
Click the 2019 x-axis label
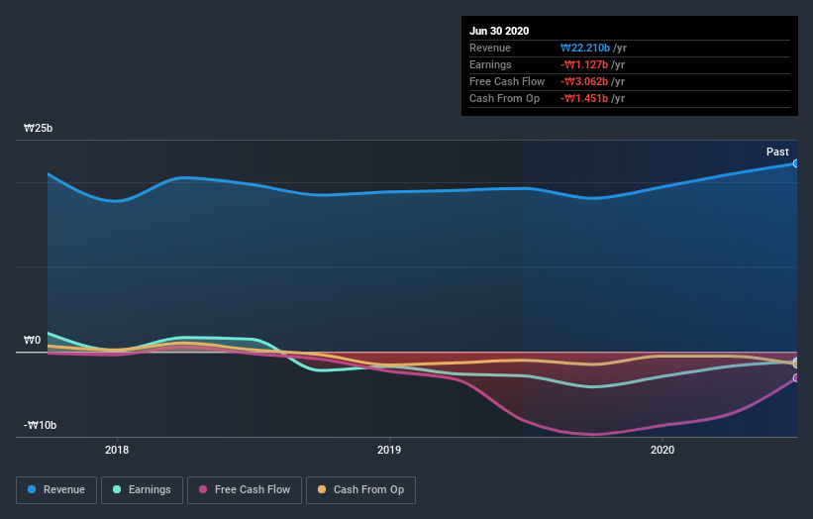(389, 450)
